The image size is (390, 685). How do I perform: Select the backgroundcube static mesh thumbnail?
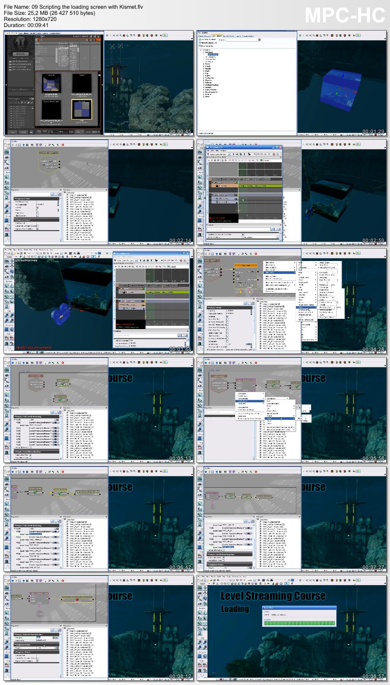pyautogui.click(x=51, y=83)
